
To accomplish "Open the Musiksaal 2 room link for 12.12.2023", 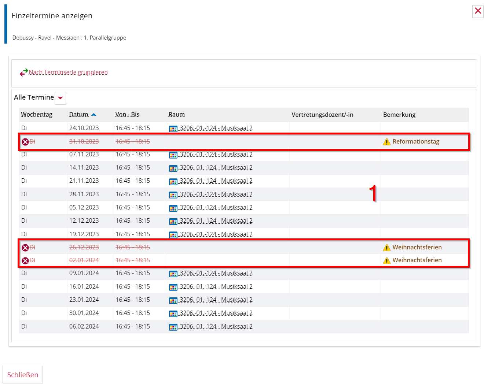I will 216,221.
